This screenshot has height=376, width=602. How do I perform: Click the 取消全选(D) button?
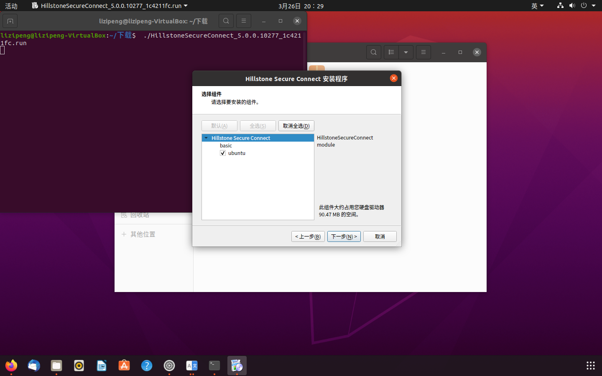click(296, 126)
